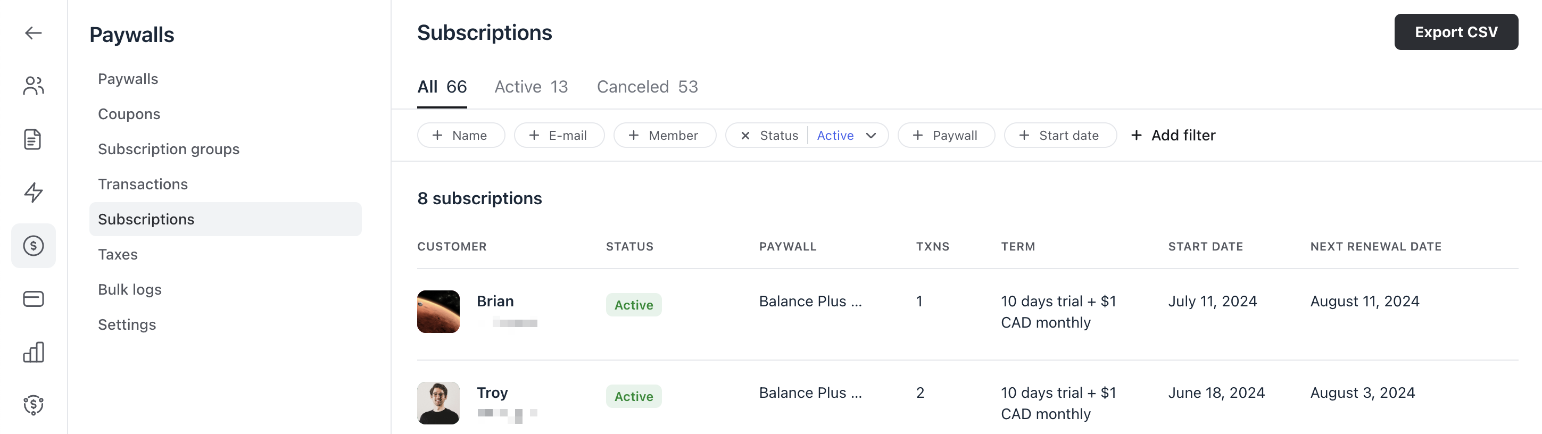Open the credit card icon in sidebar
Image resolution: width=1542 pixels, height=434 pixels.
click(x=34, y=299)
